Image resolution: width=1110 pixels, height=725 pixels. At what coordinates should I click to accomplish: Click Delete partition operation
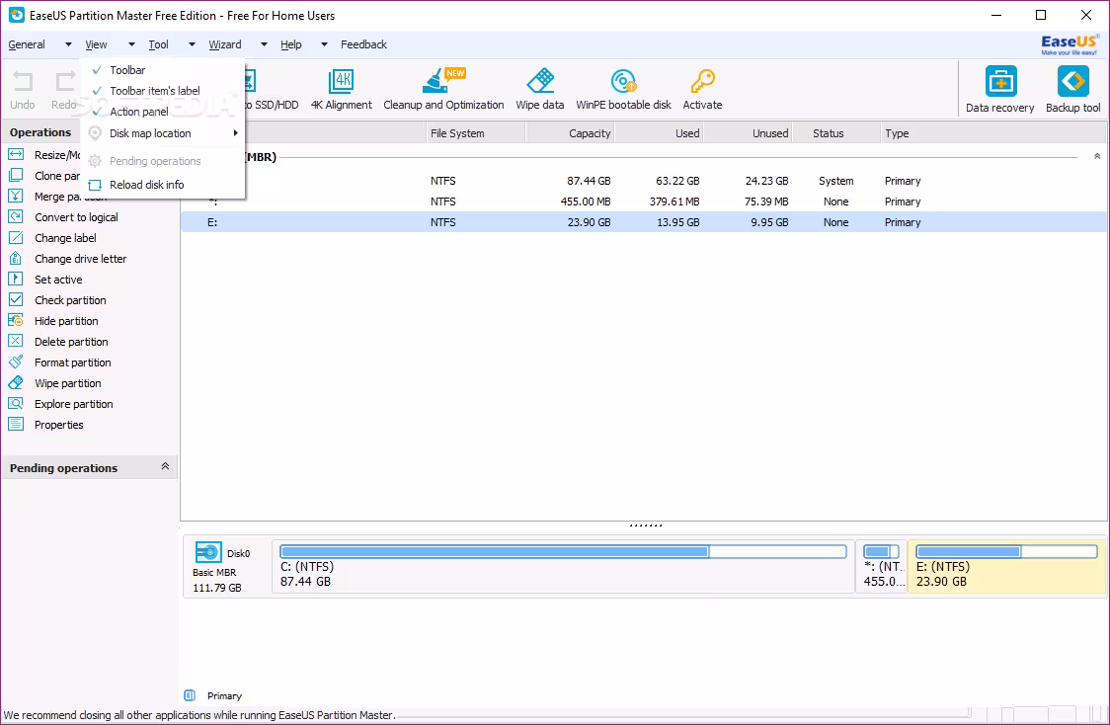71,342
